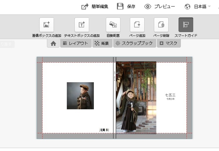Click the Add Image Box icon
This screenshot has width=219, height=151.
(x=47, y=25)
